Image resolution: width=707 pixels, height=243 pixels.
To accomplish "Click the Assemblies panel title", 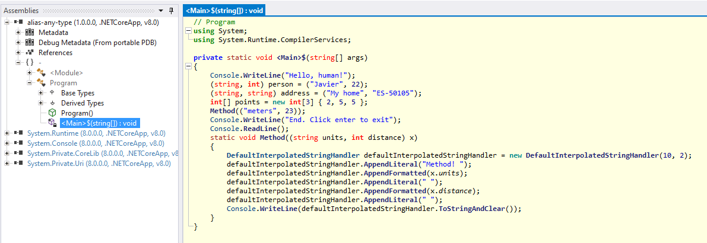I will coord(21,10).
